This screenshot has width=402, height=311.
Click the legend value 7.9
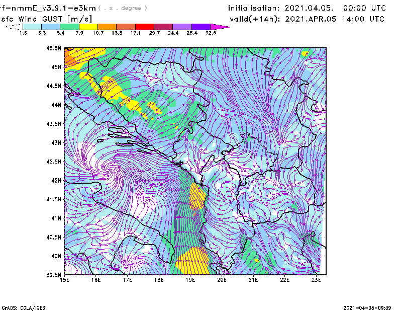click(x=79, y=33)
